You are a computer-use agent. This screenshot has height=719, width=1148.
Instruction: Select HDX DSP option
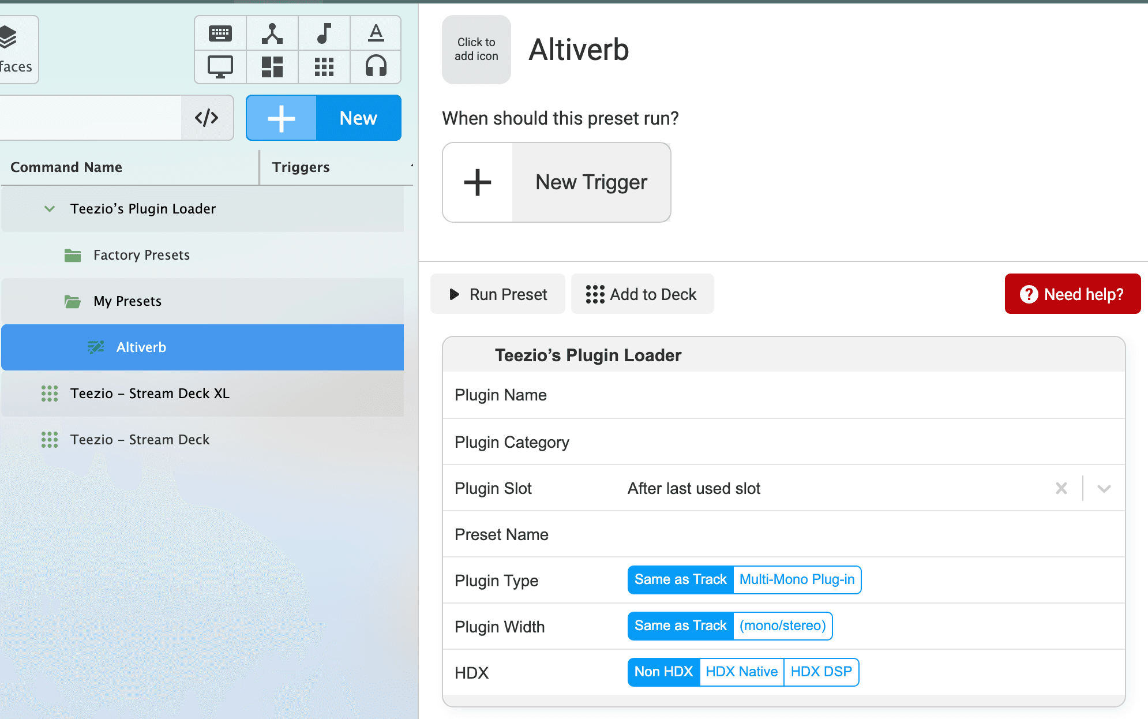[821, 672]
